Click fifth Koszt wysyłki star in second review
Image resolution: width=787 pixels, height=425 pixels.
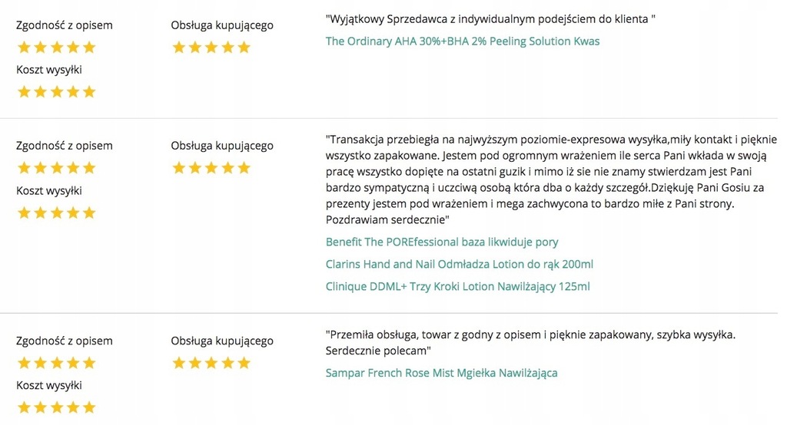89,212
